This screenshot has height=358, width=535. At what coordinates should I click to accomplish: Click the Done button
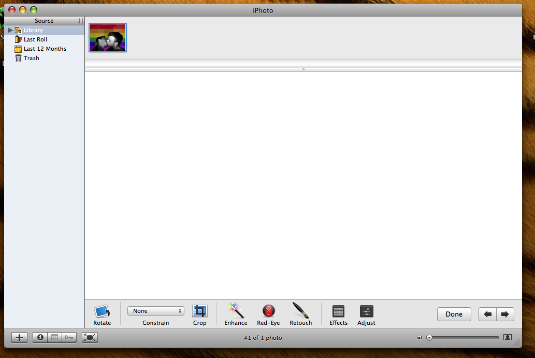coord(454,314)
